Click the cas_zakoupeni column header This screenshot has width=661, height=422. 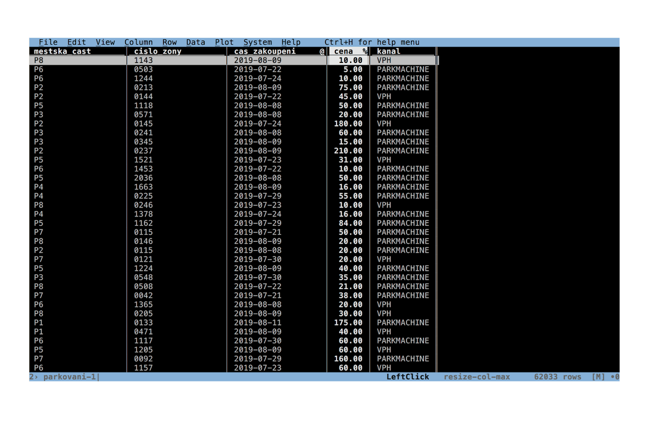coord(265,51)
